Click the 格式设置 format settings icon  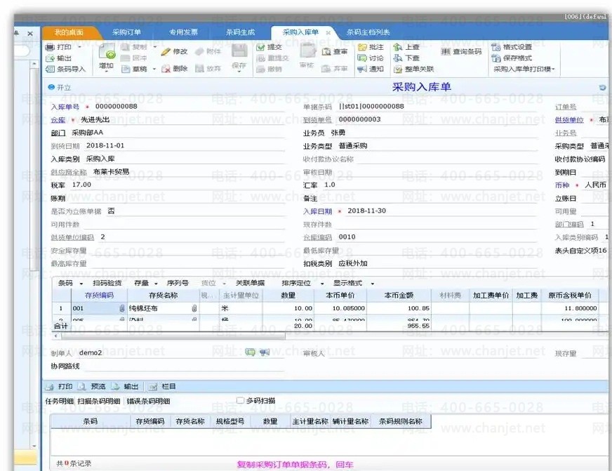[495, 47]
